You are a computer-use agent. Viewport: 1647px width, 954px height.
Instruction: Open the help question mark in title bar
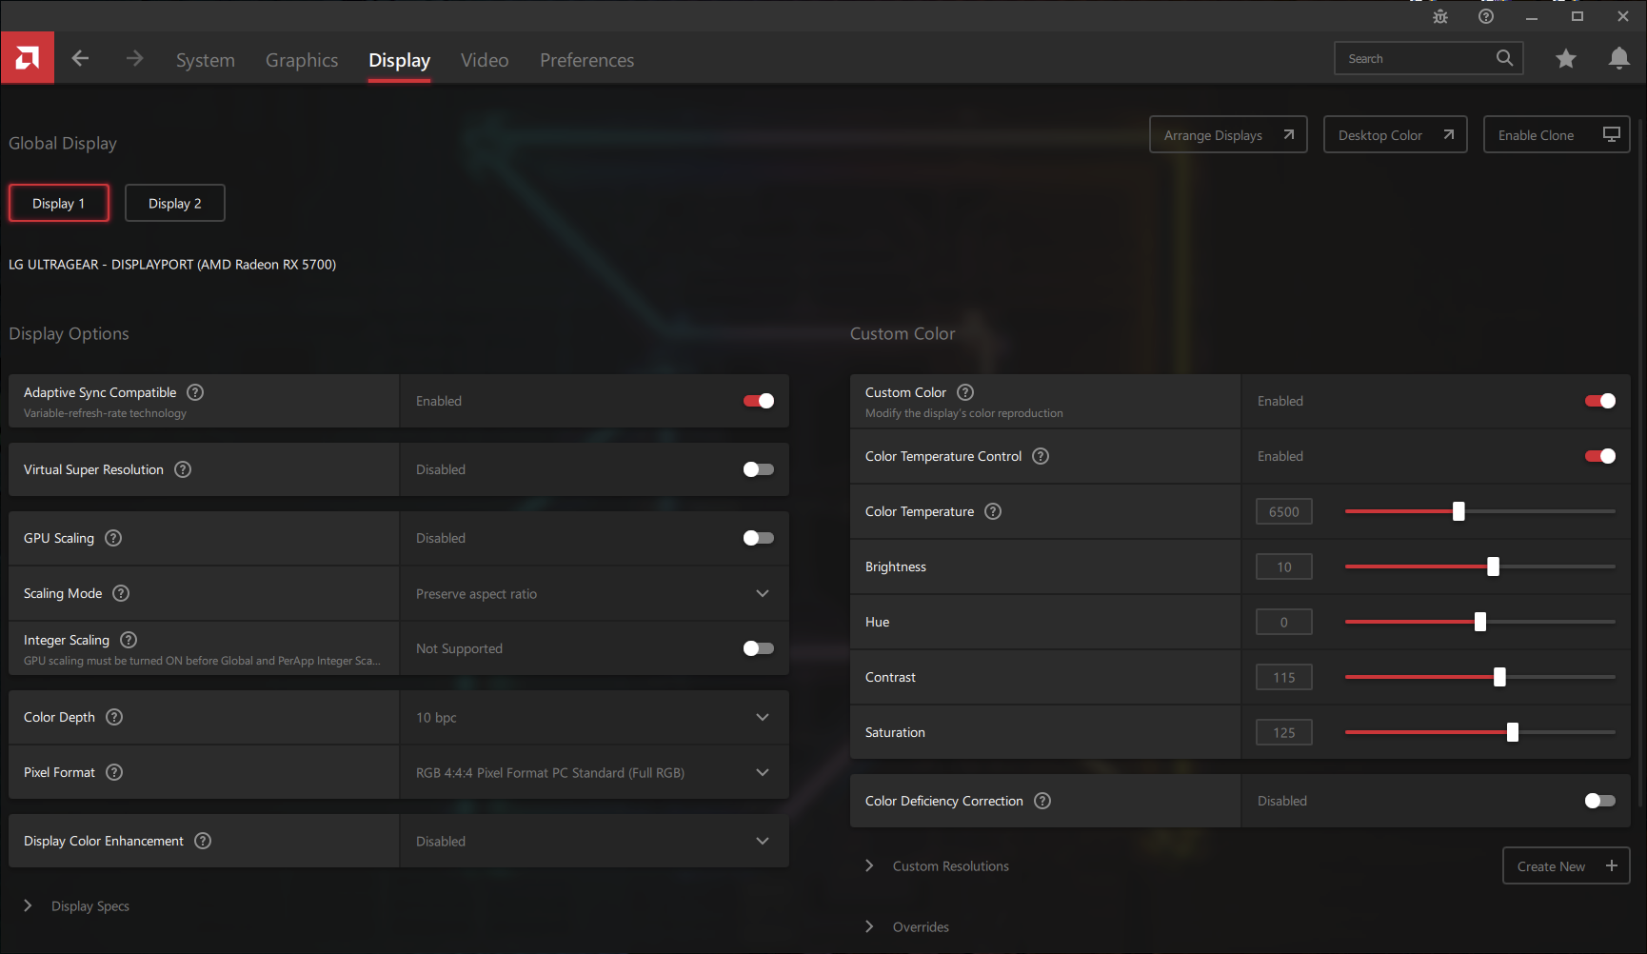tap(1486, 16)
